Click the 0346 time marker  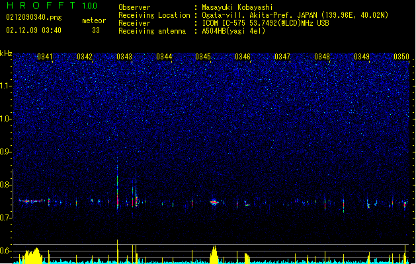pyautogui.click(x=243, y=57)
